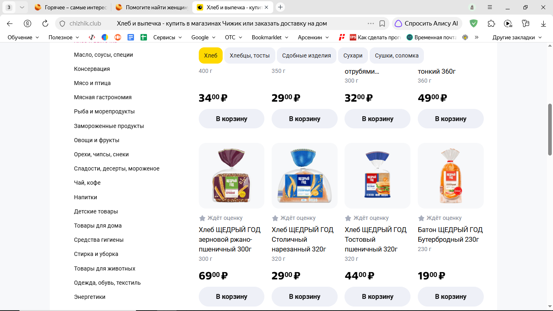
Task: Close the Хлеб и выпечка tab
Action: pos(266,7)
